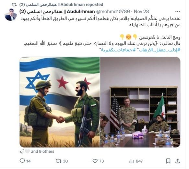Image resolution: width=189 pixels, height=169 pixels.
Task: Open view analytics bar chart icon
Action: (132, 161)
